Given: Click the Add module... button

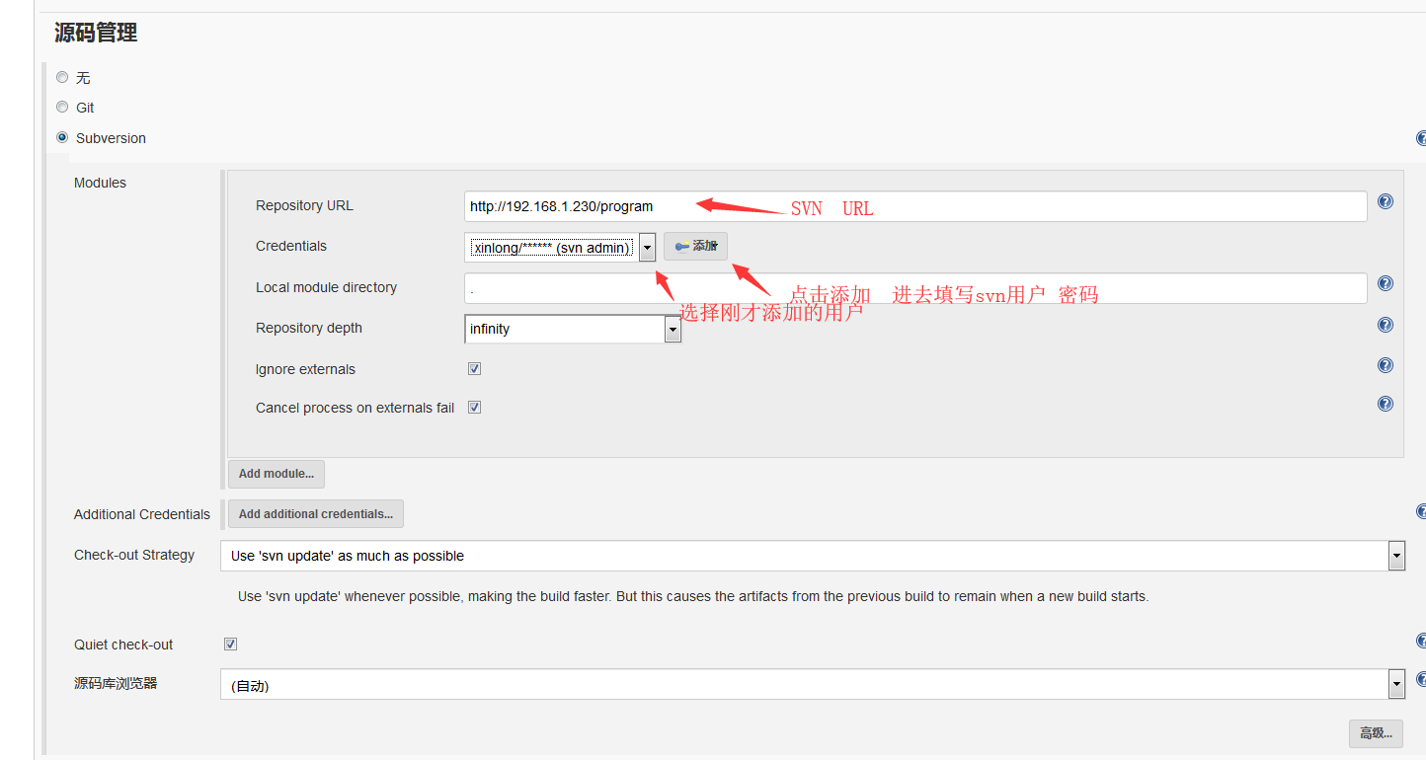Looking at the screenshot, I should (x=277, y=474).
